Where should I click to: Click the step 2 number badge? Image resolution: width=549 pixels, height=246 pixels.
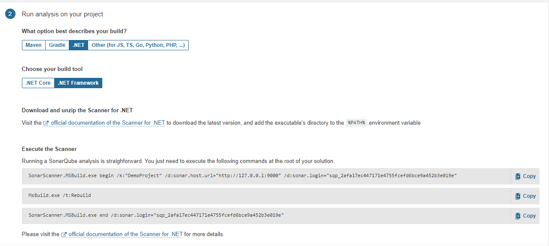click(10, 14)
